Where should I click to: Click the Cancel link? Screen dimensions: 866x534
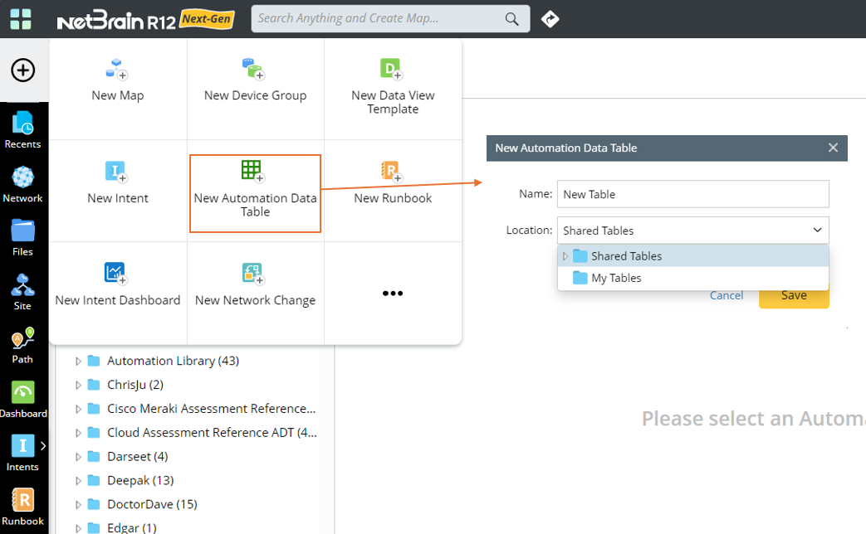727,295
